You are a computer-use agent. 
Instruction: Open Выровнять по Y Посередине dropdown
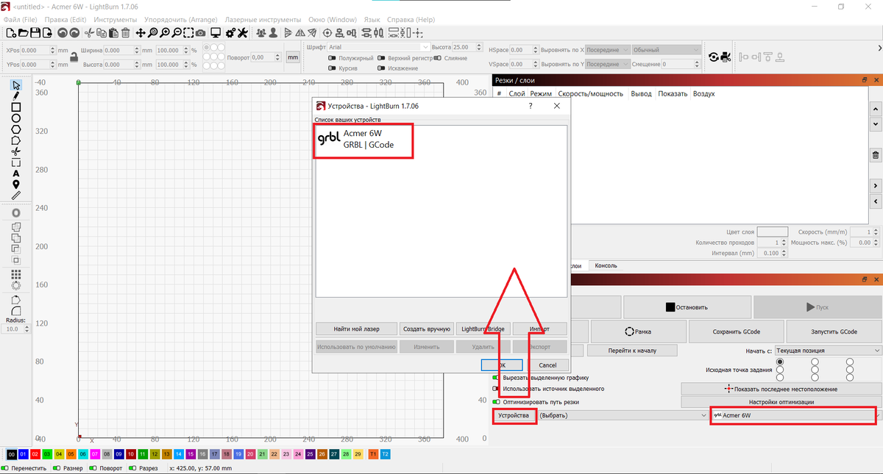(x=608, y=64)
